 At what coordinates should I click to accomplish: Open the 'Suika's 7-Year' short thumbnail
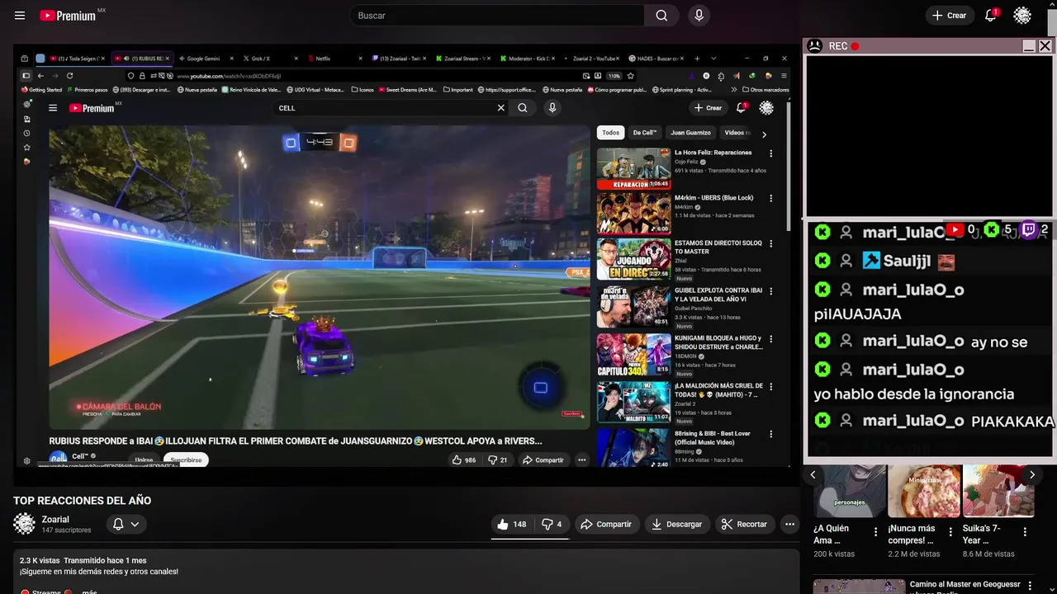tap(998, 491)
